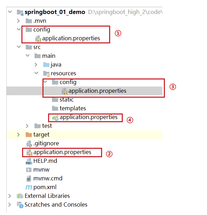Click the External Libraries icon
The width and height of the screenshot is (207, 215).
click(20, 196)
